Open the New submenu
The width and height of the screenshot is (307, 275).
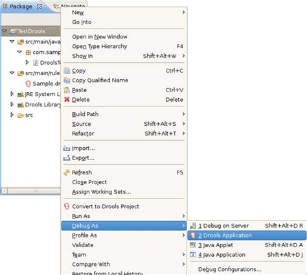coord(124,12)
